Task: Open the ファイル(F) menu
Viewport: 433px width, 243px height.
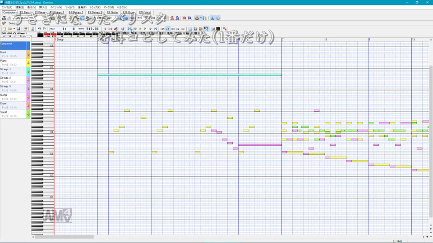Action: (x=7, y=7)
